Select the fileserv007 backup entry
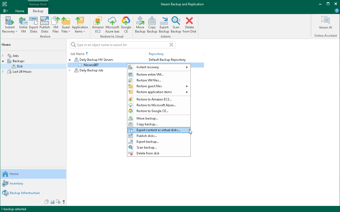Screen dimensions: 340x212 coord(91,65)
